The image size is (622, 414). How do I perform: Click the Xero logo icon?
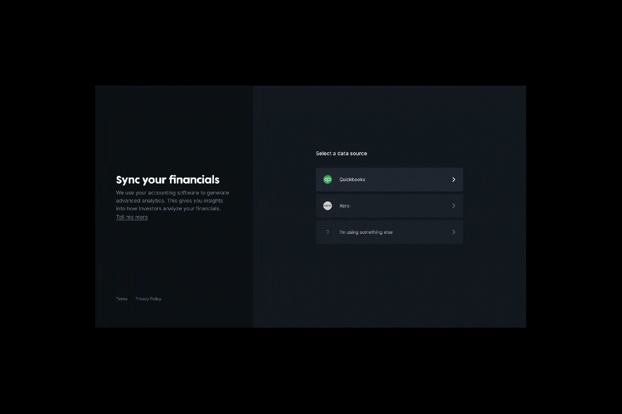tap(327, 206)
